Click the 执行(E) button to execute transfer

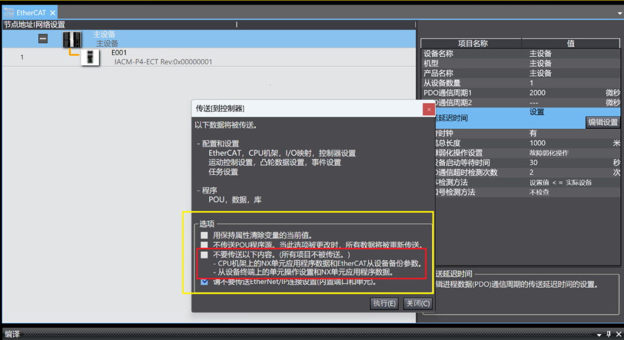coord(384,303)
